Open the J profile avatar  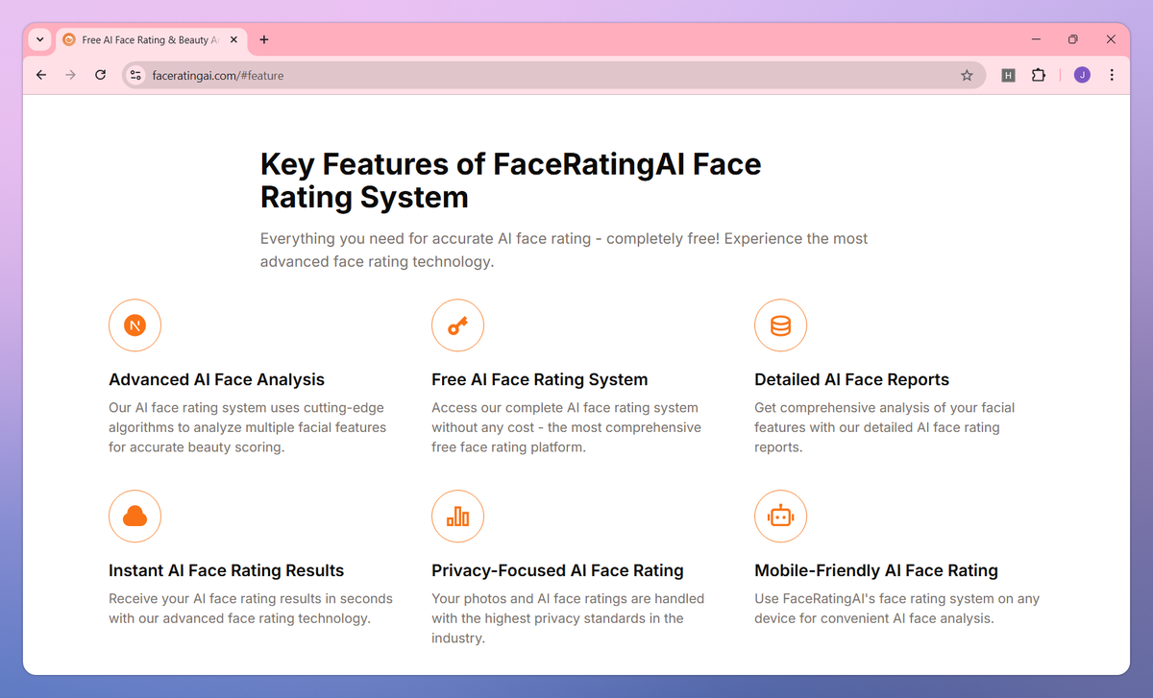click(1082, 75)
